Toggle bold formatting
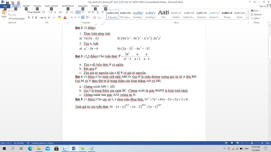This screenshot has width=271, height=152. click(29, 17)
